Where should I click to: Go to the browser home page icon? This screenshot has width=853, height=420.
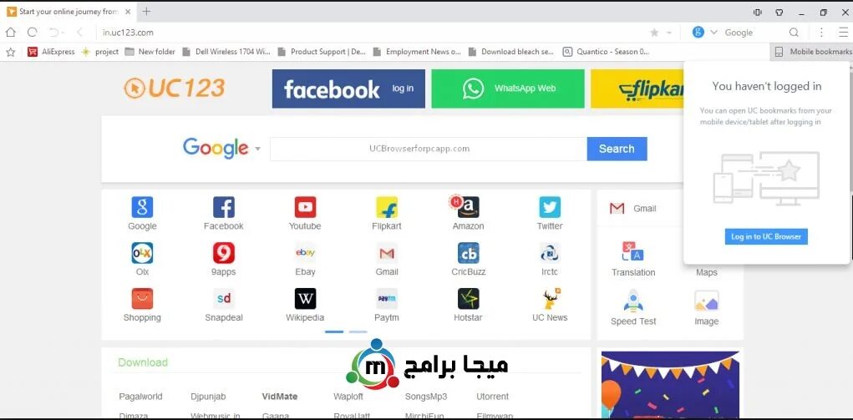(x=10, y=32)
